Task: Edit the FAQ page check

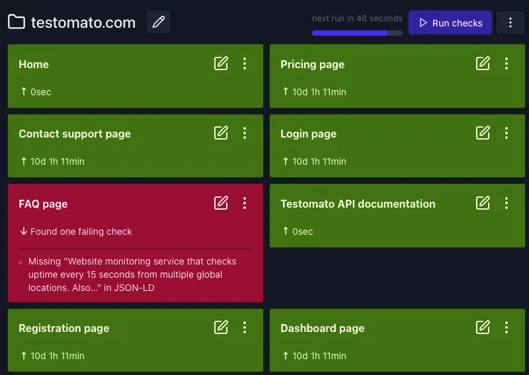Action: coord(221,203)
